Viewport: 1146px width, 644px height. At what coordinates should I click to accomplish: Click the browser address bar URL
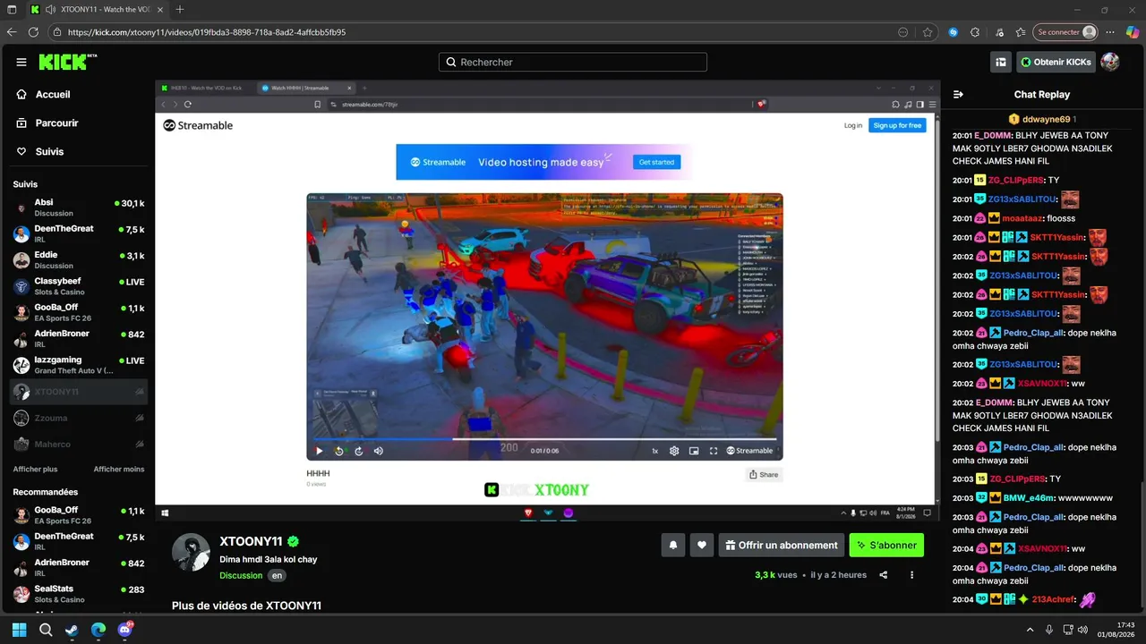pyautogui.click(x=207, y=32)
